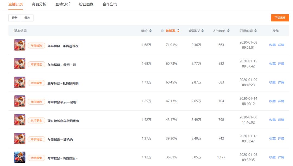Click 收藏 for 年味松鼠最后一波啦!
Image resolution: width=293 pixels, height=166 pixels.
[x=272, y=101]
